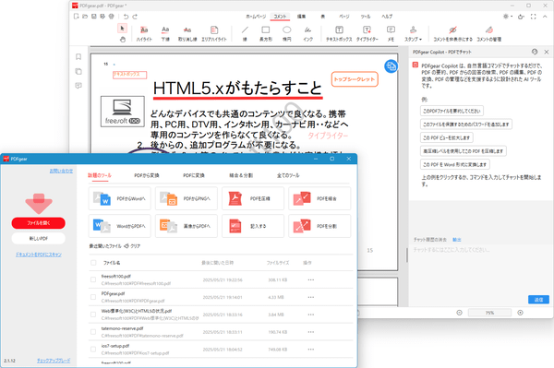This screenshot has width=554, height=368.
Task: Undo the last action
Action: point(126,17)
